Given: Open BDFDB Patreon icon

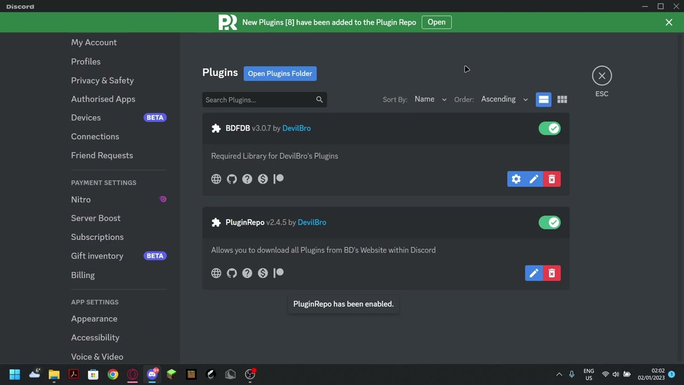Looking at the screenshot, I should click(278, 179).
